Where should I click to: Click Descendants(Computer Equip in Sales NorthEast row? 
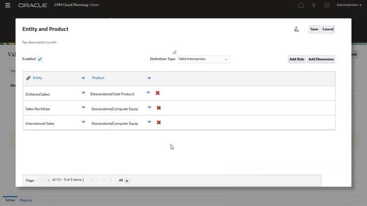115,109
